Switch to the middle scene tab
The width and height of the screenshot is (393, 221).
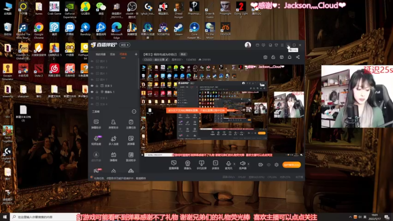[x=112, y=54]
